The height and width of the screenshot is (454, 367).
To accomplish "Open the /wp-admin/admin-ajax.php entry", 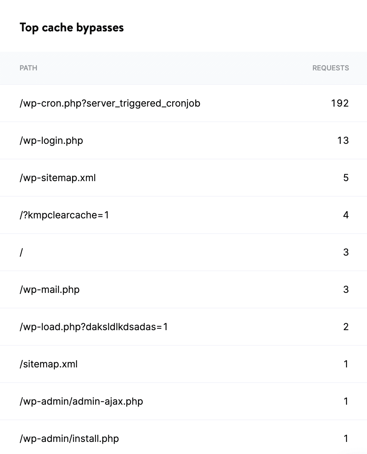I will 82,401.
